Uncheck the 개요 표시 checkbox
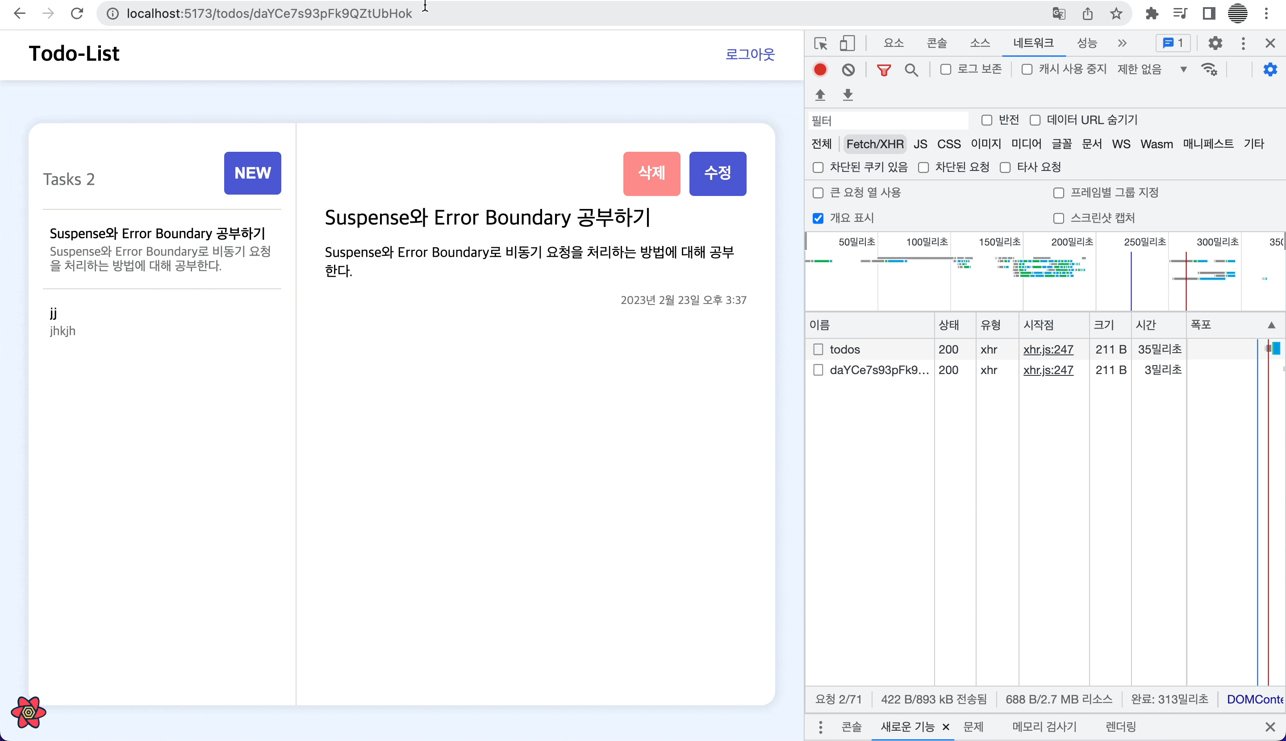The image size is (1286, 741). coord(818,218)
